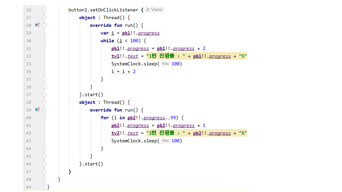Viewport: 342px width, 192px height.
Task: Click the tv1 variable on line 32
Action: pyautogui.click(x=115, y=56)
